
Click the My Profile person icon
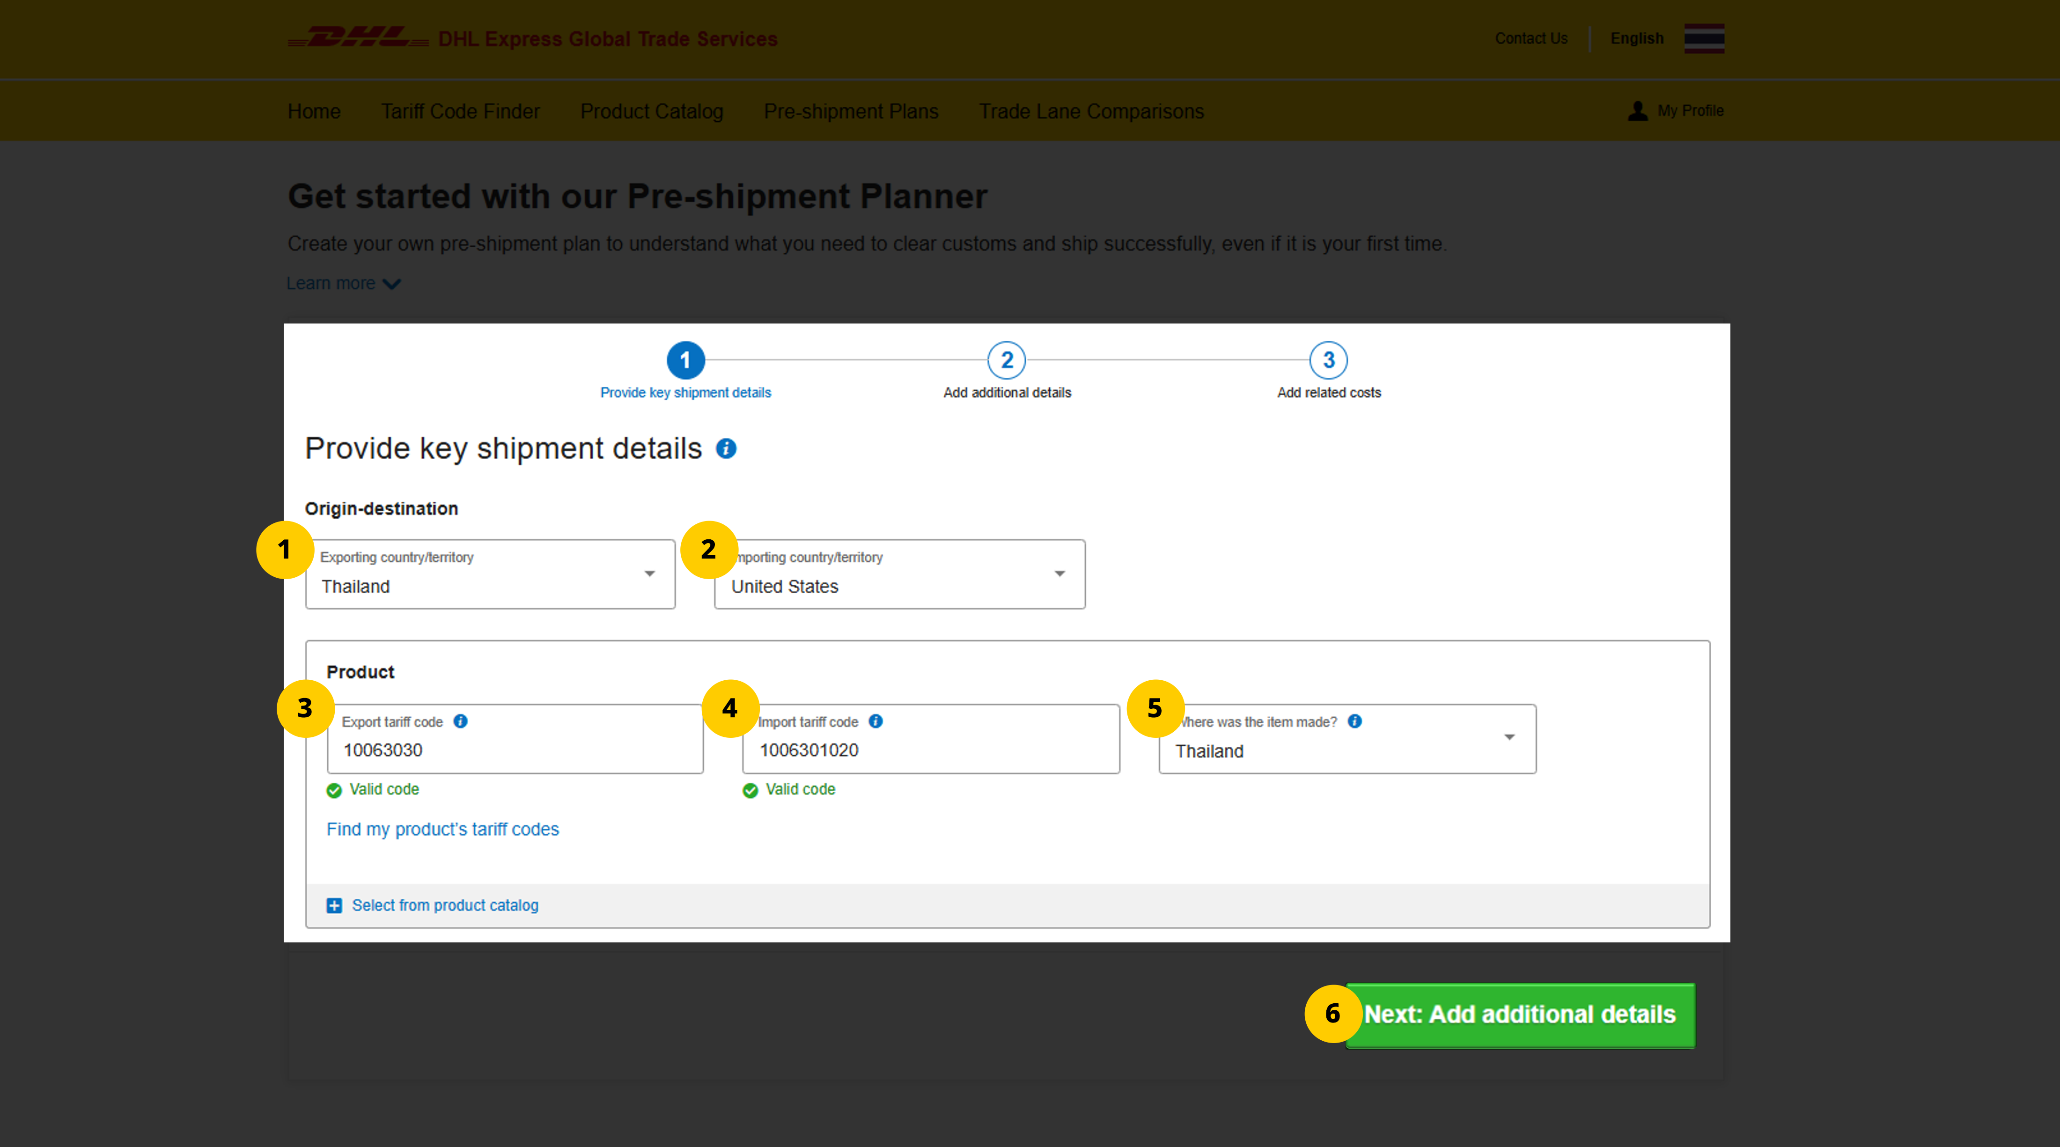[1638, 110]
